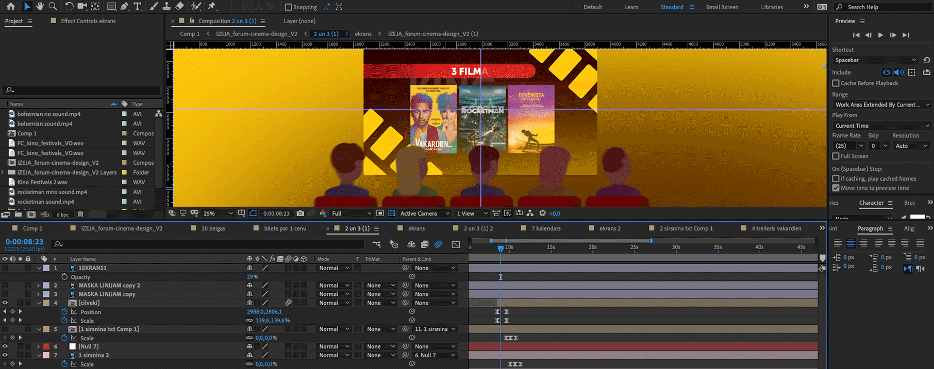Select the Rectangle shape tool

tap(111, 7)
